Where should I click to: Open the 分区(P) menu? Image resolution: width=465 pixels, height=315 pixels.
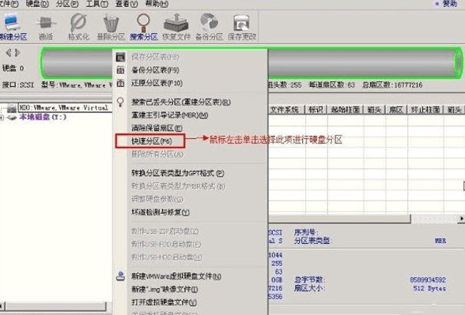tap(67, 4)
